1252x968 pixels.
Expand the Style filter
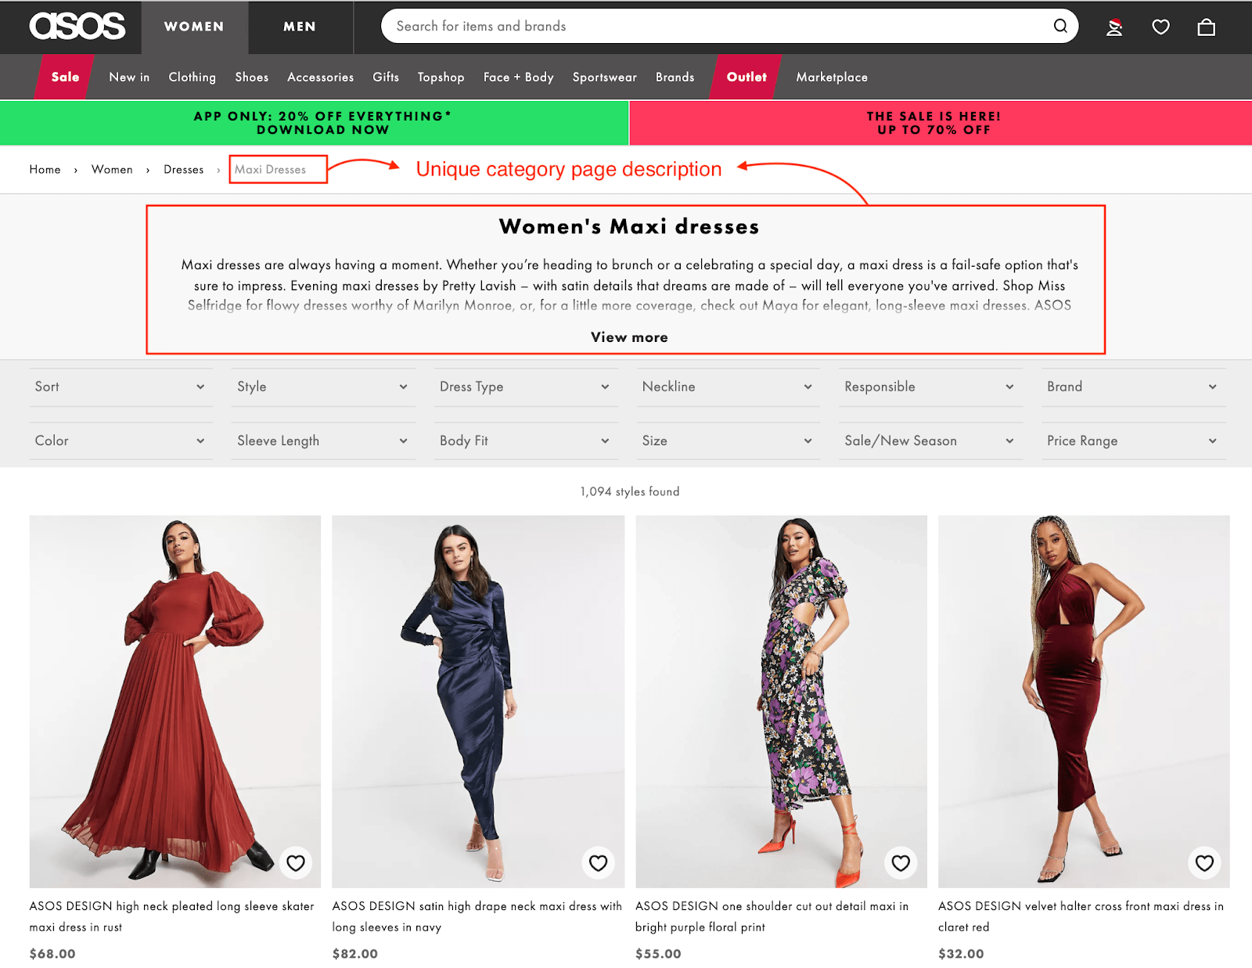(323, 387)
